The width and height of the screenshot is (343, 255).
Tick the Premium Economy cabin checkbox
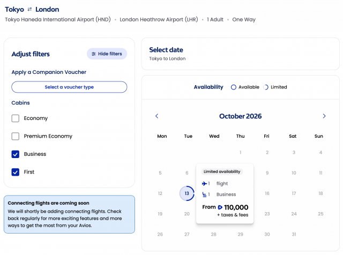16,136
